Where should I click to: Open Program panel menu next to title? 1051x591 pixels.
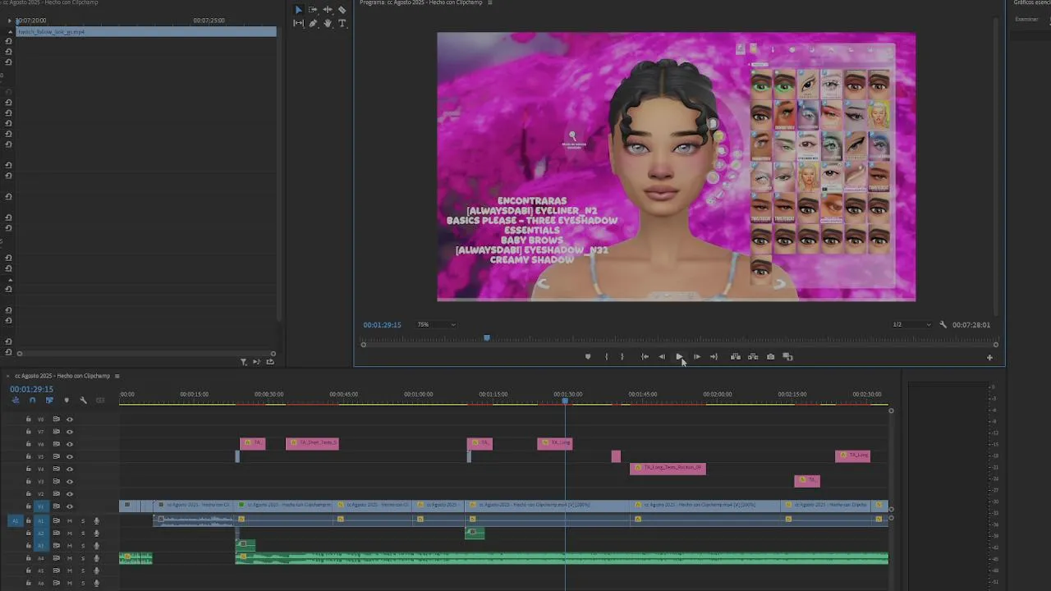pyautogui.click(x=490, y=2)
